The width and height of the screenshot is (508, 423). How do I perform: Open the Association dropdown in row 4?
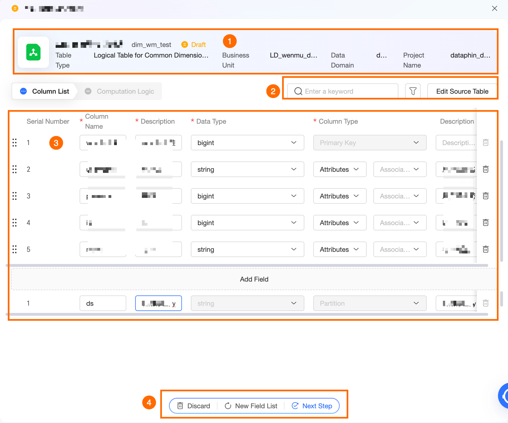tap(400, 223)
